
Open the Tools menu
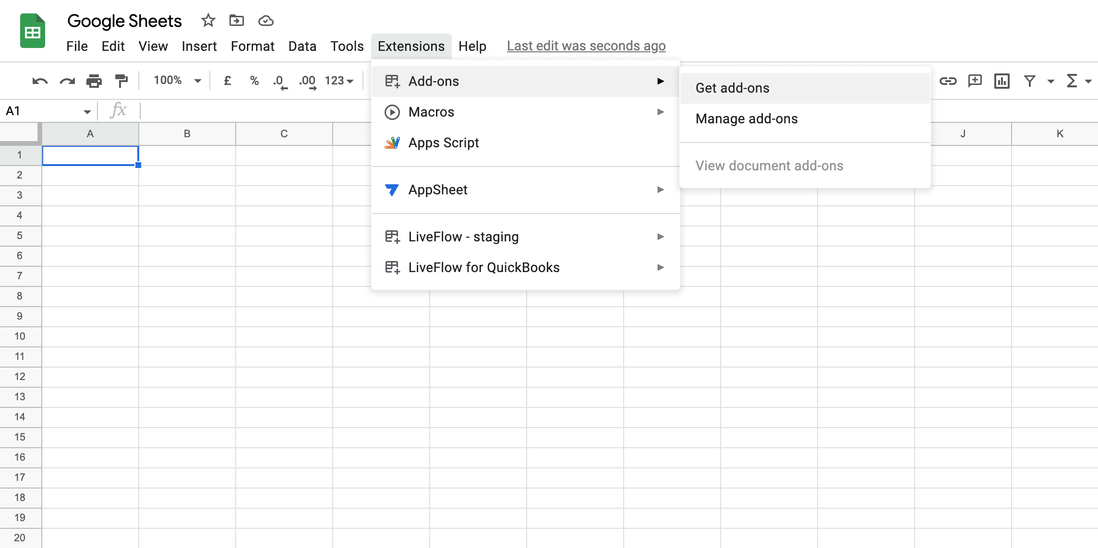point(347,46)
